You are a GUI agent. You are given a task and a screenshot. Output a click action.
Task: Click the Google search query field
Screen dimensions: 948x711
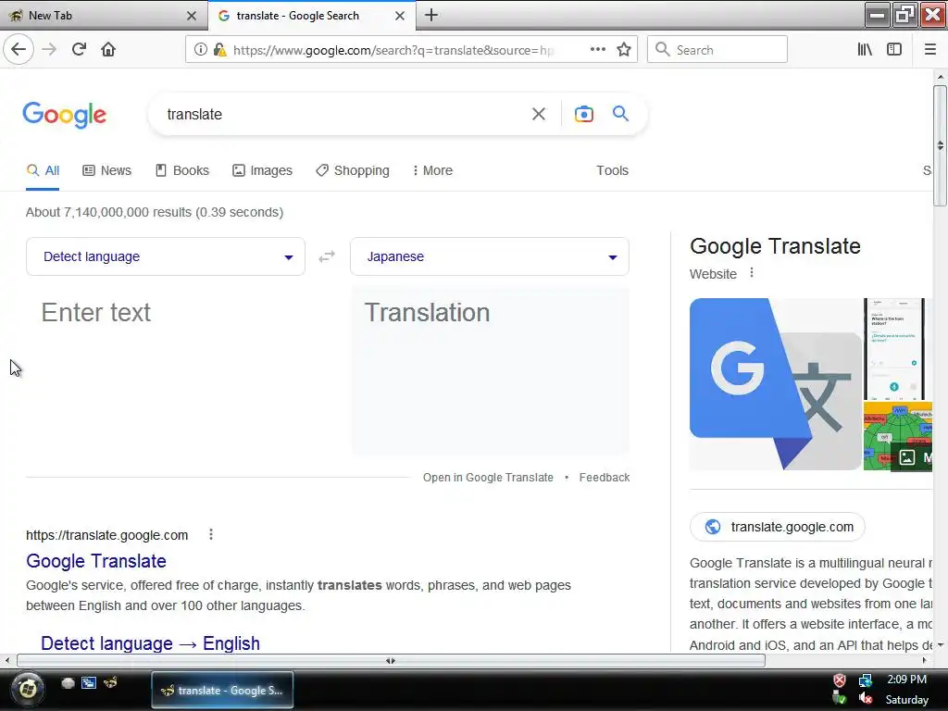(344, 114)
